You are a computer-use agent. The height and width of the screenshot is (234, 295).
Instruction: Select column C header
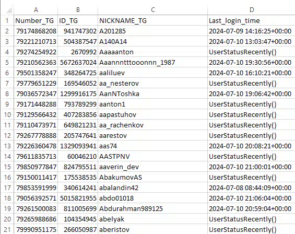(153, 10)
